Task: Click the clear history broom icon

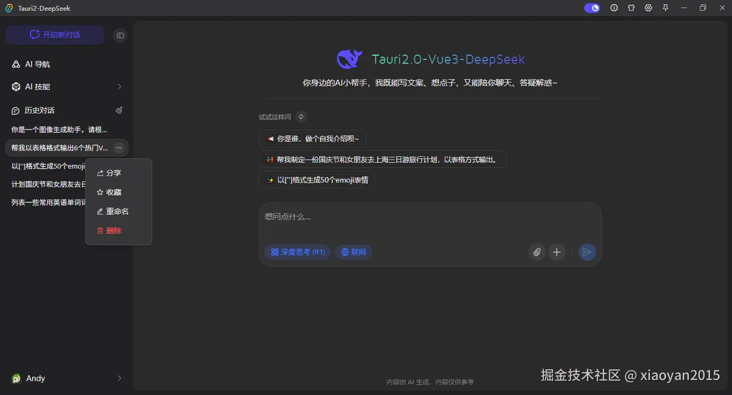Action: pyautogui.click(x=119, y=110)
